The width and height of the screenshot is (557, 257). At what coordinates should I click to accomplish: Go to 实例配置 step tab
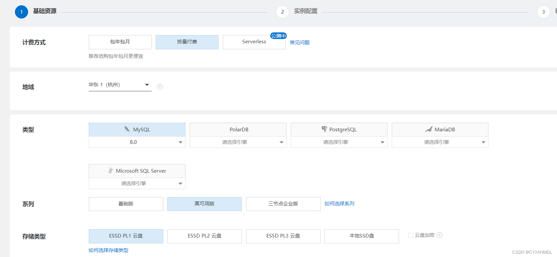point(306,11)
